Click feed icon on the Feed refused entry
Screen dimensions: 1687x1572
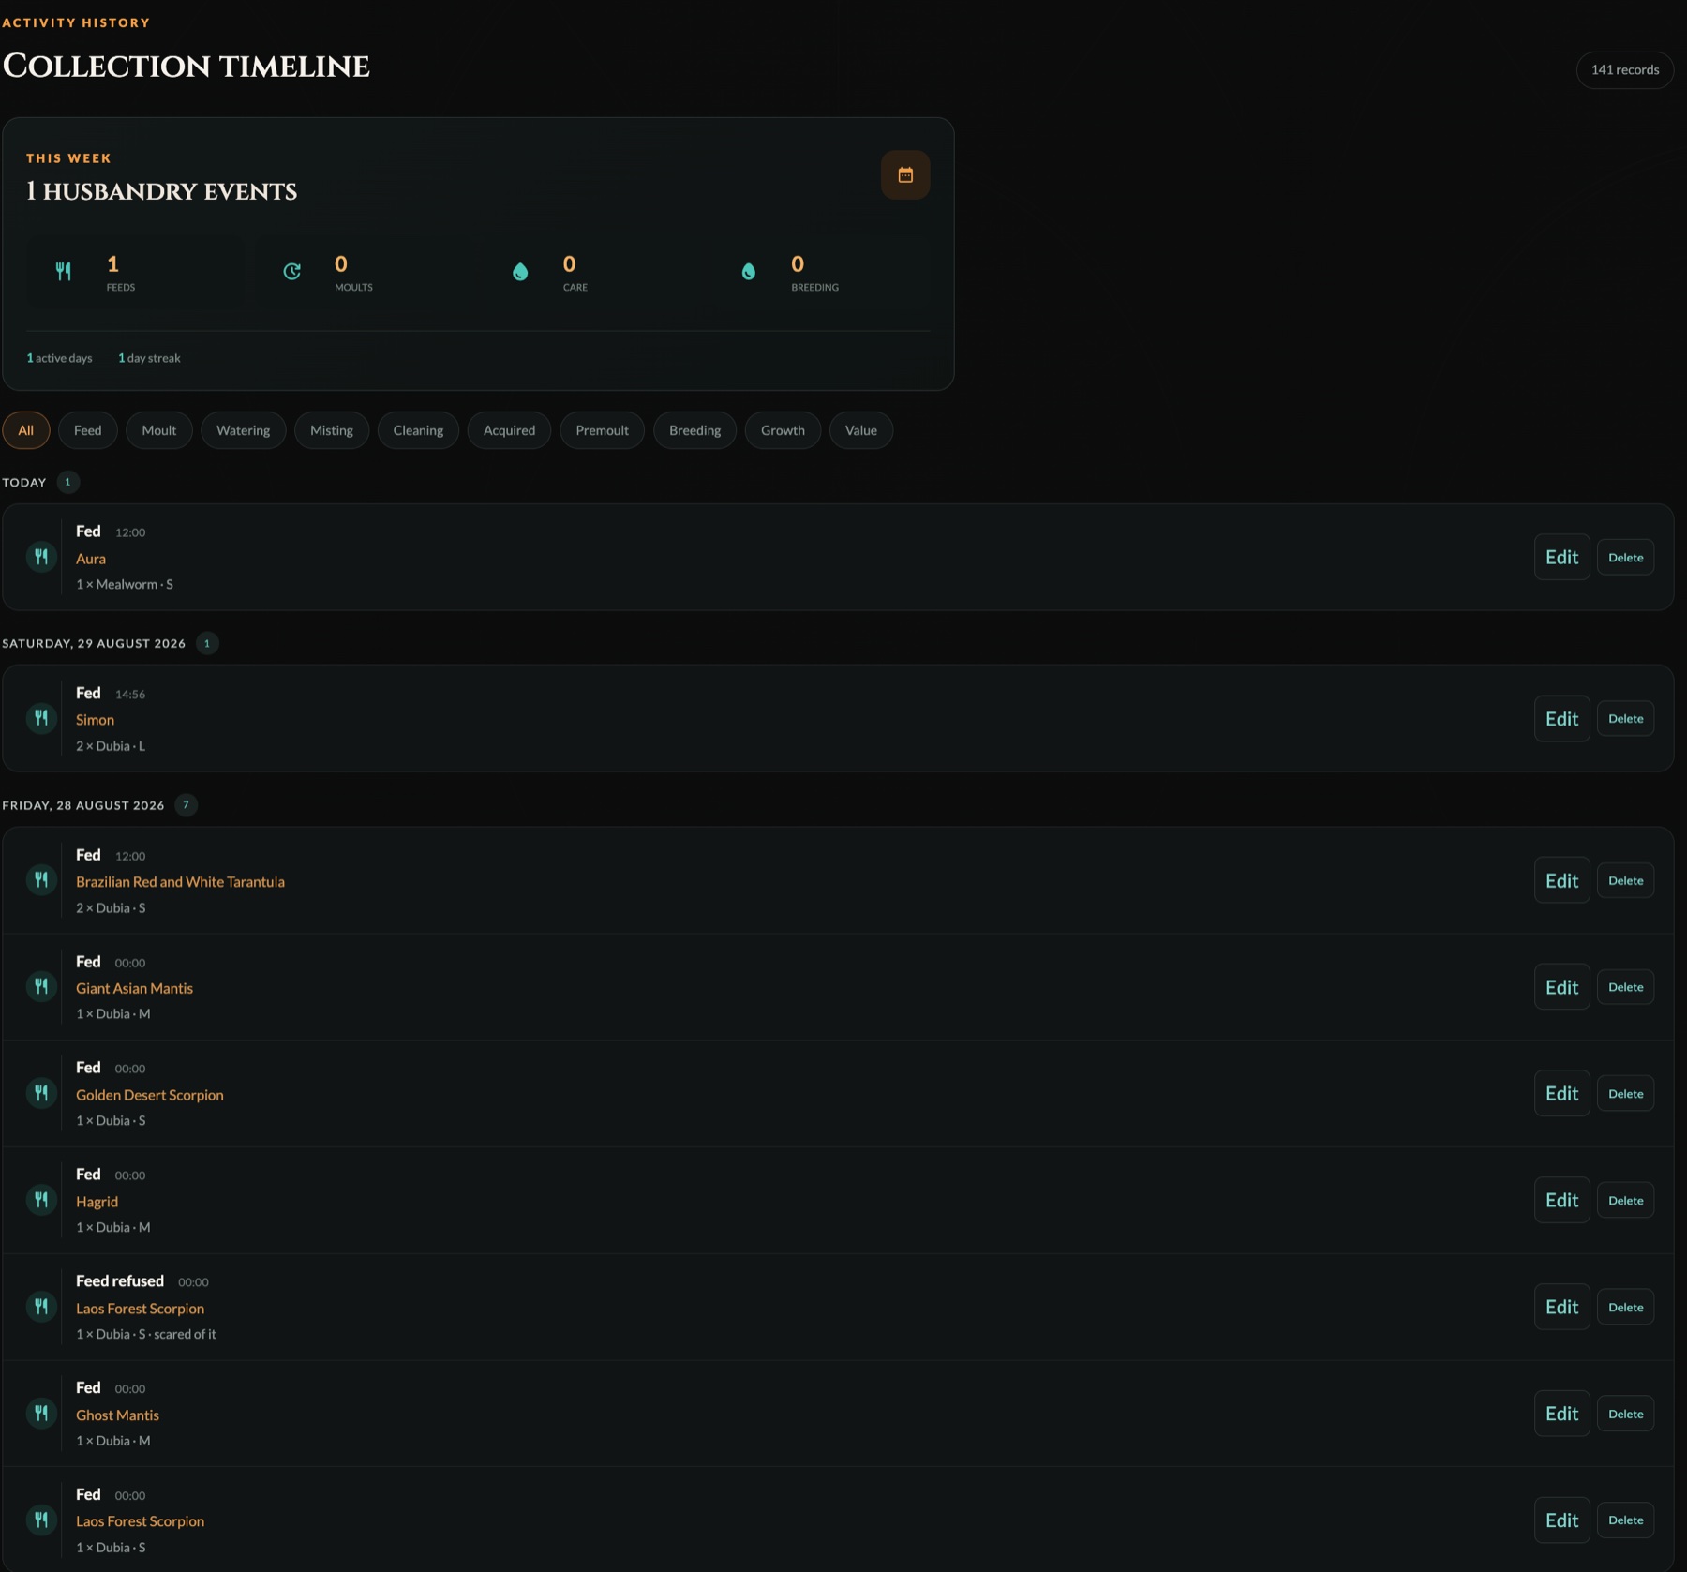(x=41, y=1307)
